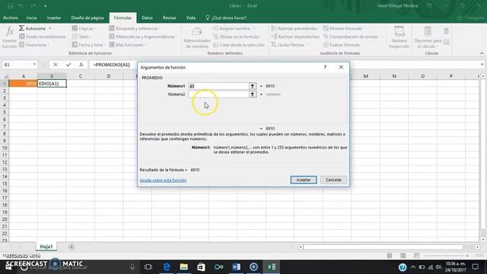Click Rastrear dependientes
487x274 pixels.
(295, 37)
